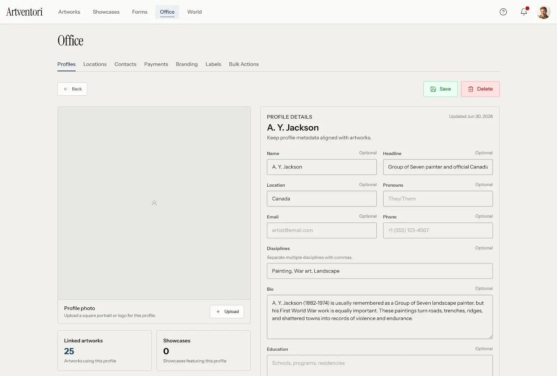Viewport: 557px width, 376px height.
Task: Switch to the Profiles tab
Action: 66,64
